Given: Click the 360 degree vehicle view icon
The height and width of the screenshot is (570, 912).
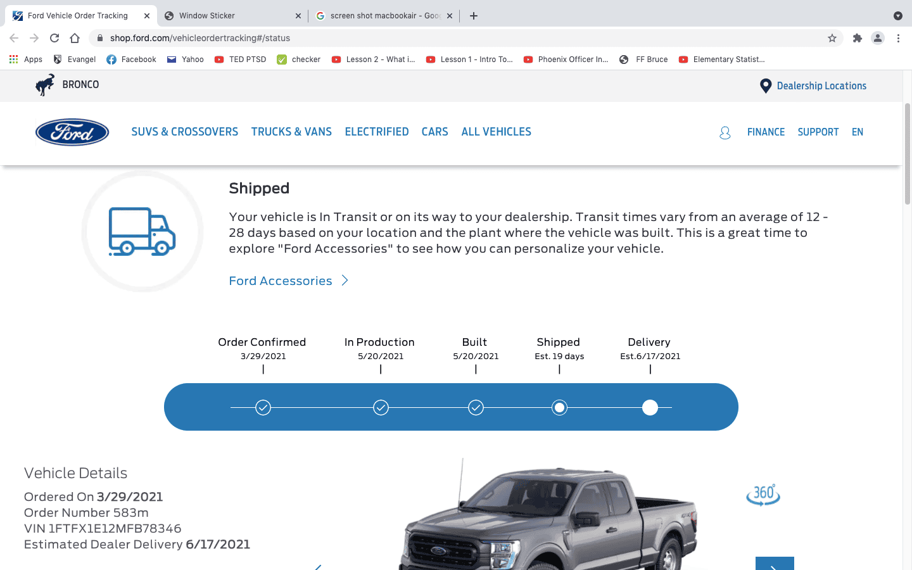Looking at the screenshot, I should tap(763, 495).
